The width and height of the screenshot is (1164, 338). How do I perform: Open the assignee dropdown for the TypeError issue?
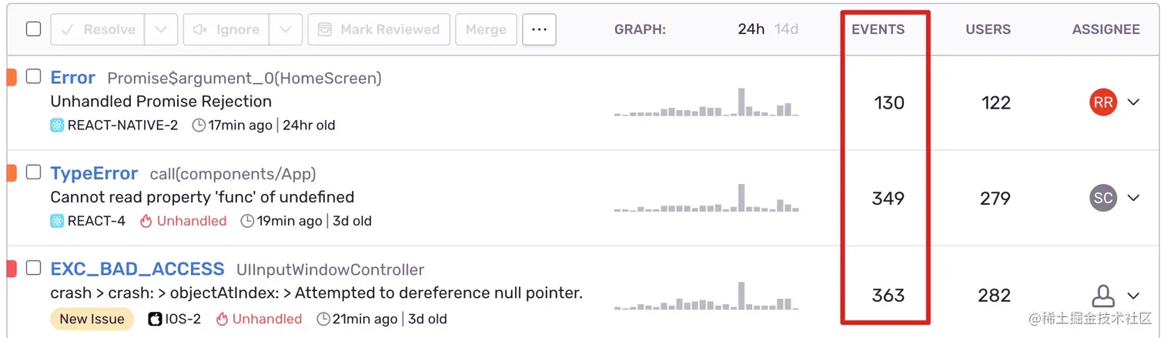pyautogui.click(x=1133, y=198)
